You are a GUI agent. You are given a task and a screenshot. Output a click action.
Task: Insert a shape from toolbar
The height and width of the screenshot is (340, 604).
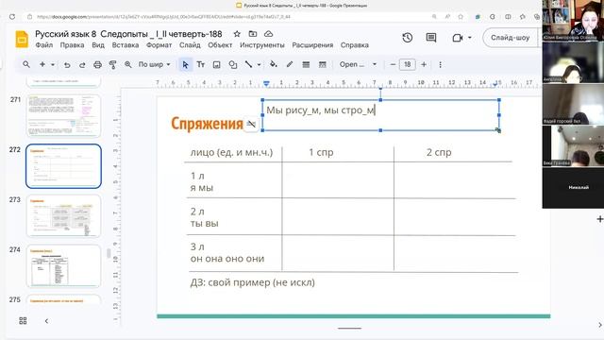coord(233,65)
